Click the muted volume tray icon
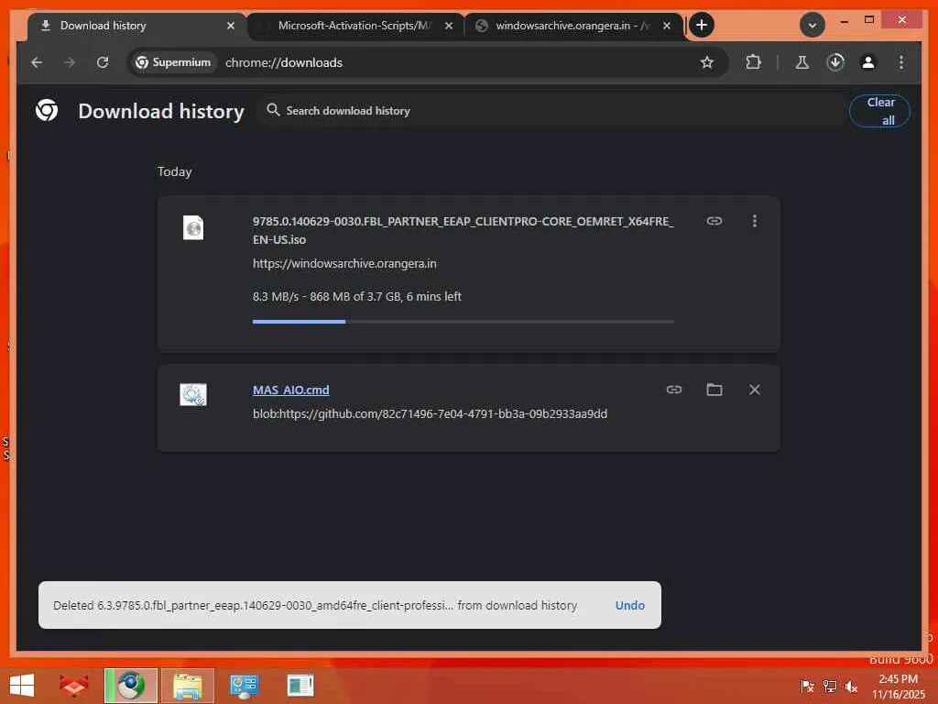 (851, 686)
